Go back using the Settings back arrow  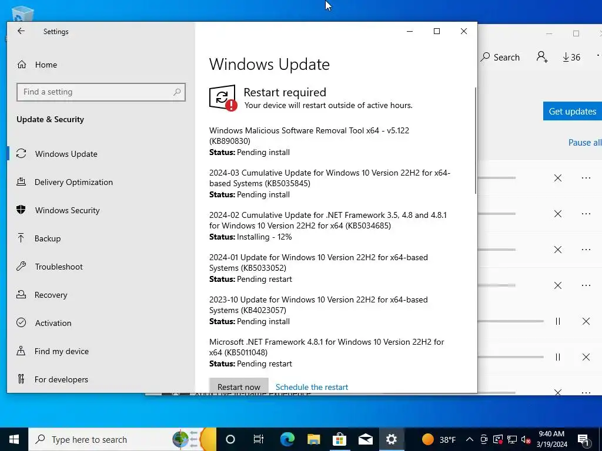coord(21,31)
